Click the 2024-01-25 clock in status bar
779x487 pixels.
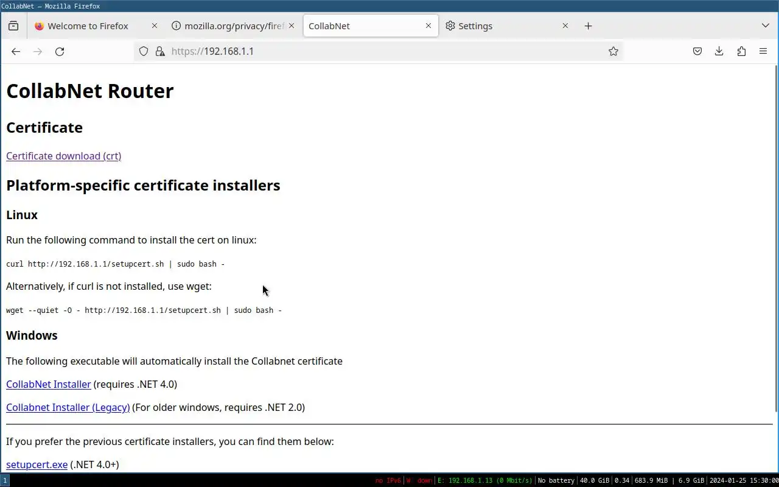(x=744, y=480)
